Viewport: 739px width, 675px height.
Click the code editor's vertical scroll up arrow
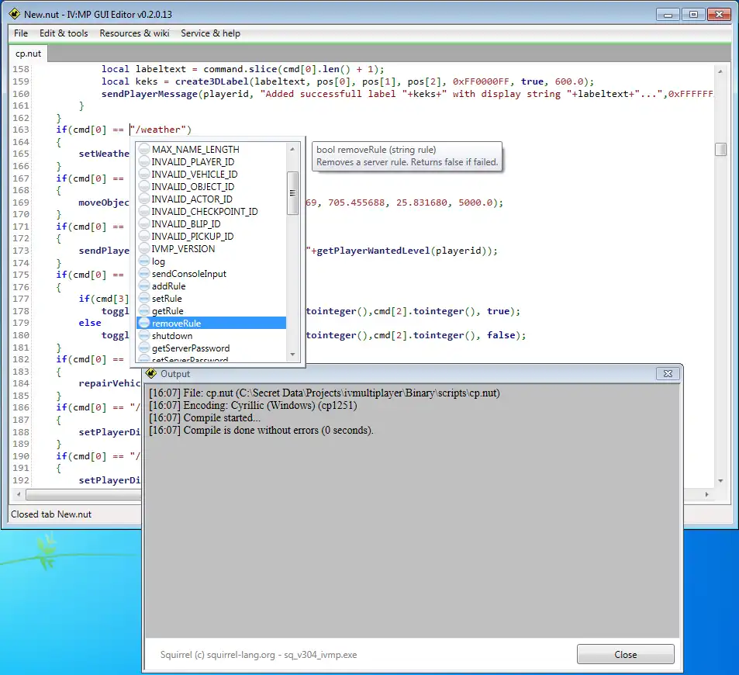pyautogui.click(x=720, y=71)
